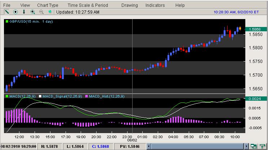Click the GBP/USD(15 min. 1 day) label
The height and width of the screenshot is (150, 268).
click(x=31, y=22)
